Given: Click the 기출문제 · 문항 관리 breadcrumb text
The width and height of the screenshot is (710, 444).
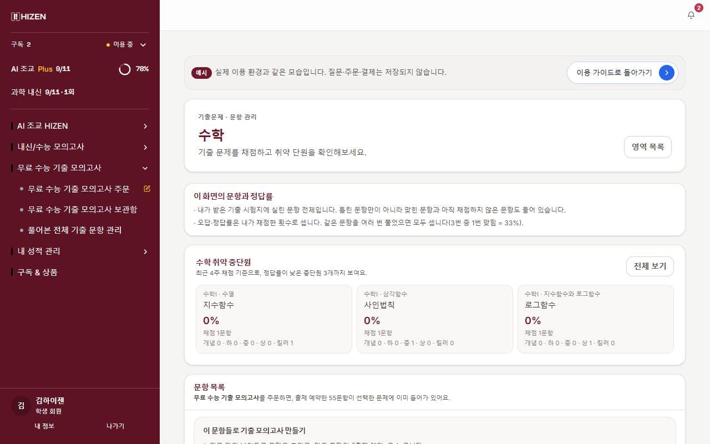Looking at the screenshot, I should (x=227, y=117).
